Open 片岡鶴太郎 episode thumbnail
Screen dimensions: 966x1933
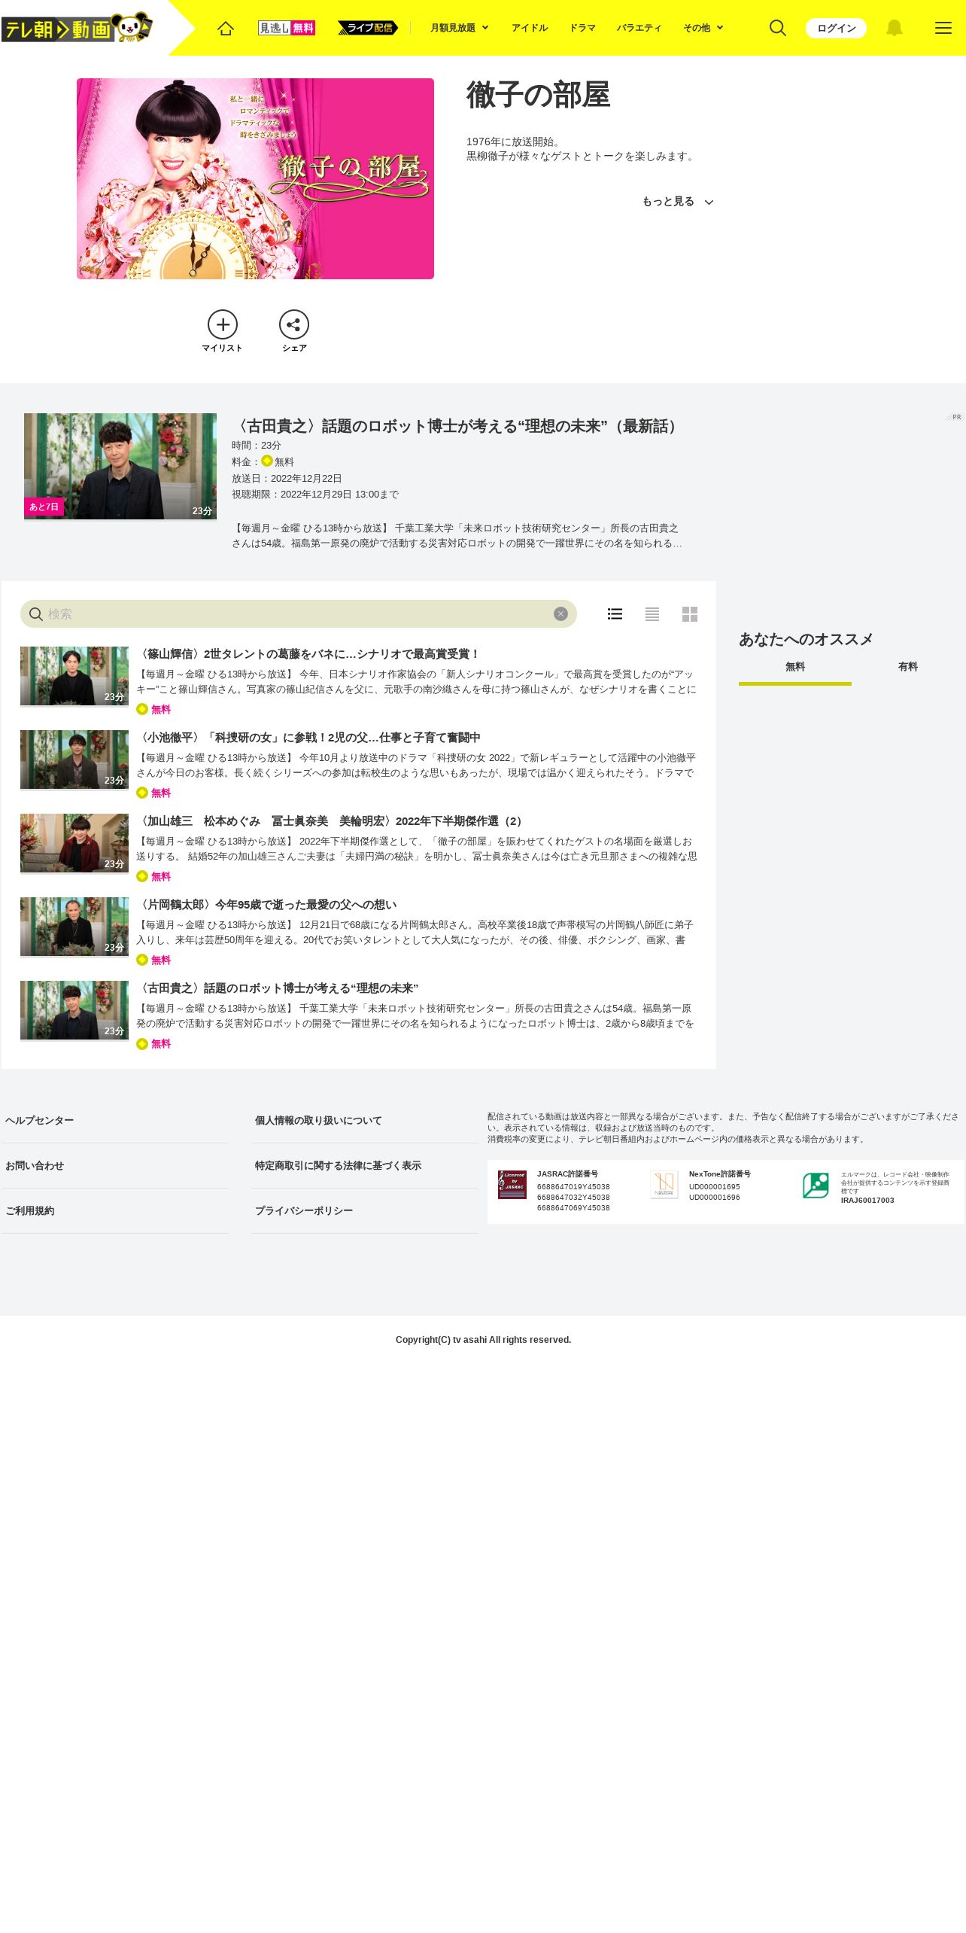74,927
